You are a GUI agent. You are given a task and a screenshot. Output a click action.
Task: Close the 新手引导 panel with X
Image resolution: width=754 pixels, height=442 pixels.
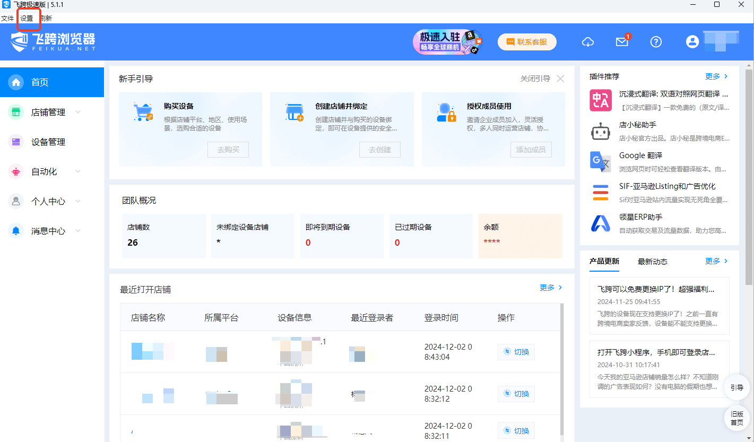tap(560, 79)
